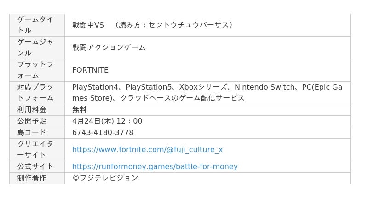Click the 島コード header cell
Image resolution: width=368 pixels, height=198 pixels.
click(37, 133)
